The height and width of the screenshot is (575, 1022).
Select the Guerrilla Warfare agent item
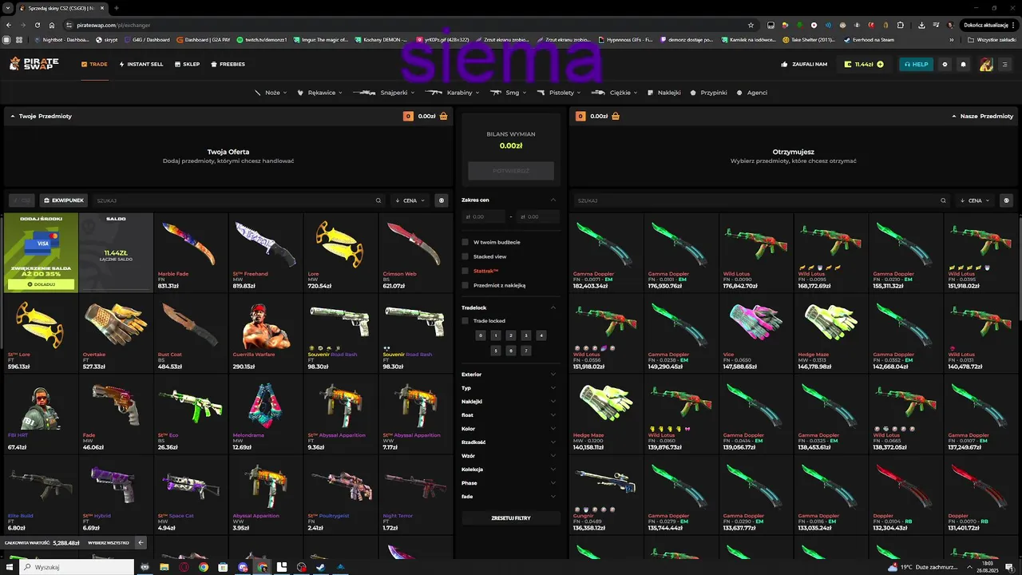click(x=265, y=332)
